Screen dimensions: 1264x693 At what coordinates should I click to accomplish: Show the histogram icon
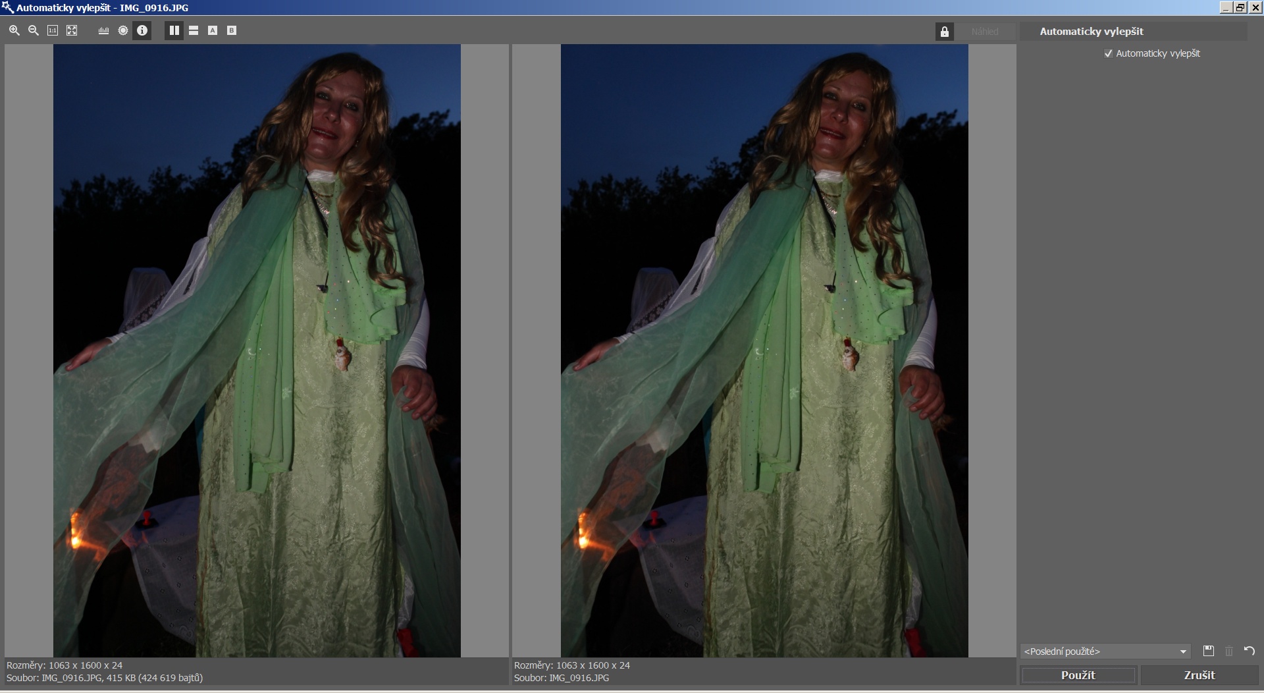point(103,30)
